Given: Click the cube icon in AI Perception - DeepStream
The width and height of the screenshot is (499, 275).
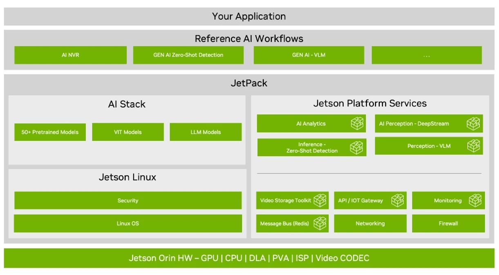Looking at the screenshot, I should click(473, 123).
